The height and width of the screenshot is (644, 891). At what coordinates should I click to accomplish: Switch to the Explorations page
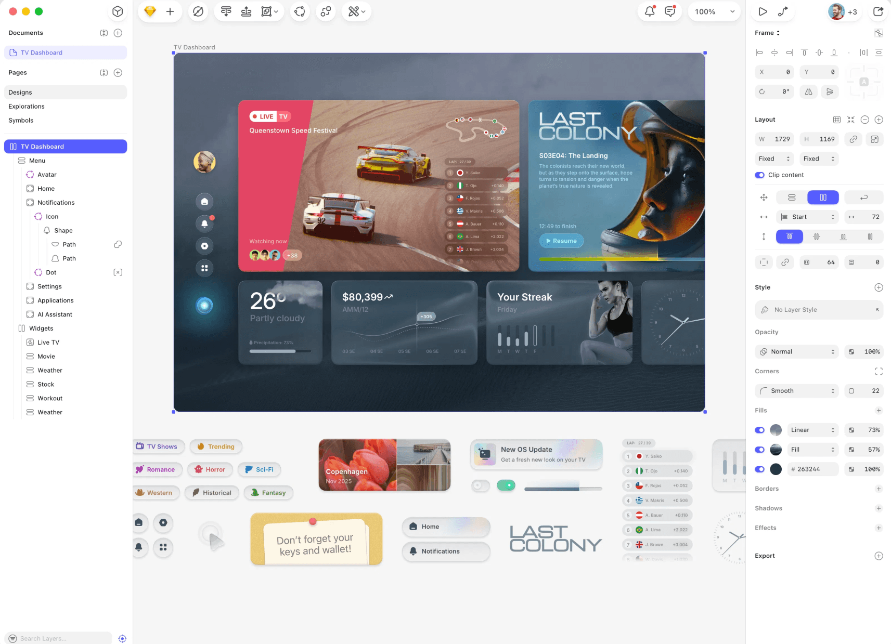(26, 106)
